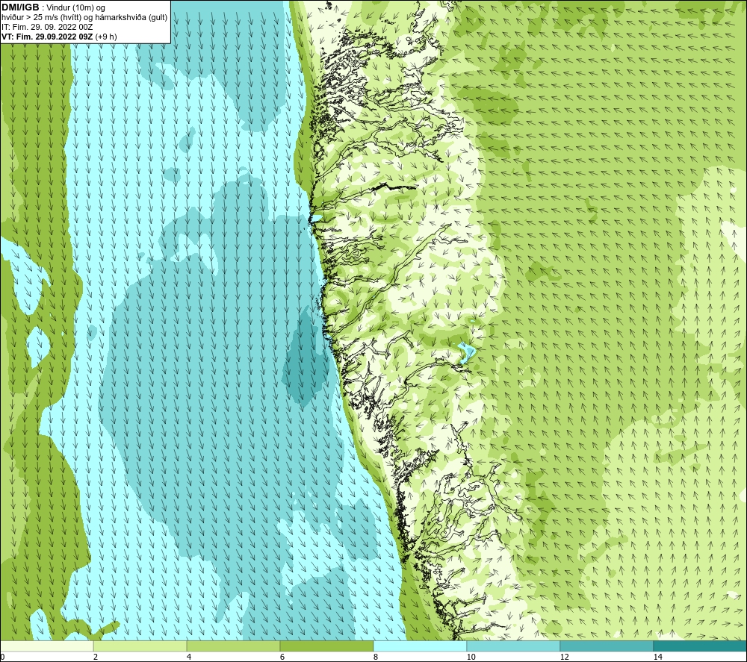Select the 12–14 m/s teal swatch
747x662 pixels.
click(x=607, y=646)
